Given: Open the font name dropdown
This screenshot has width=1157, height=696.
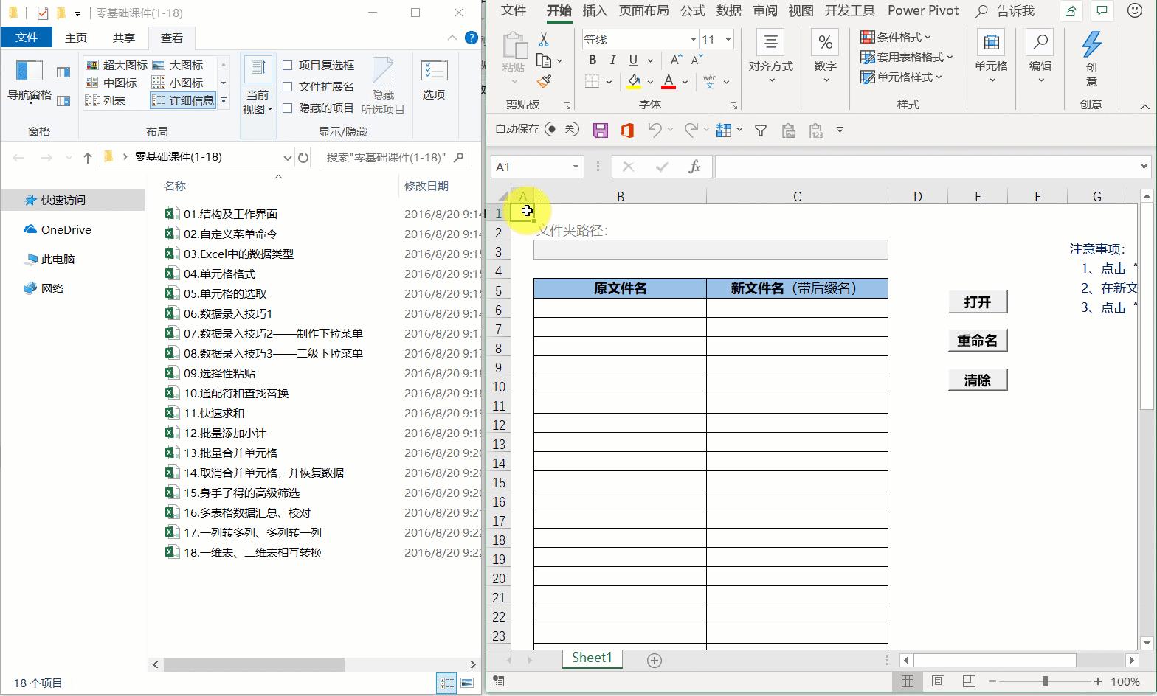Looking at the screenshot, I should click(x=693, y=40).
